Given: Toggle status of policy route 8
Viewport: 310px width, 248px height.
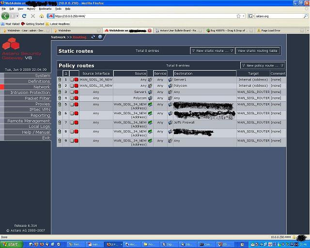Looking at the screenshot, I should pyautogui.click(x=74, y=132).
